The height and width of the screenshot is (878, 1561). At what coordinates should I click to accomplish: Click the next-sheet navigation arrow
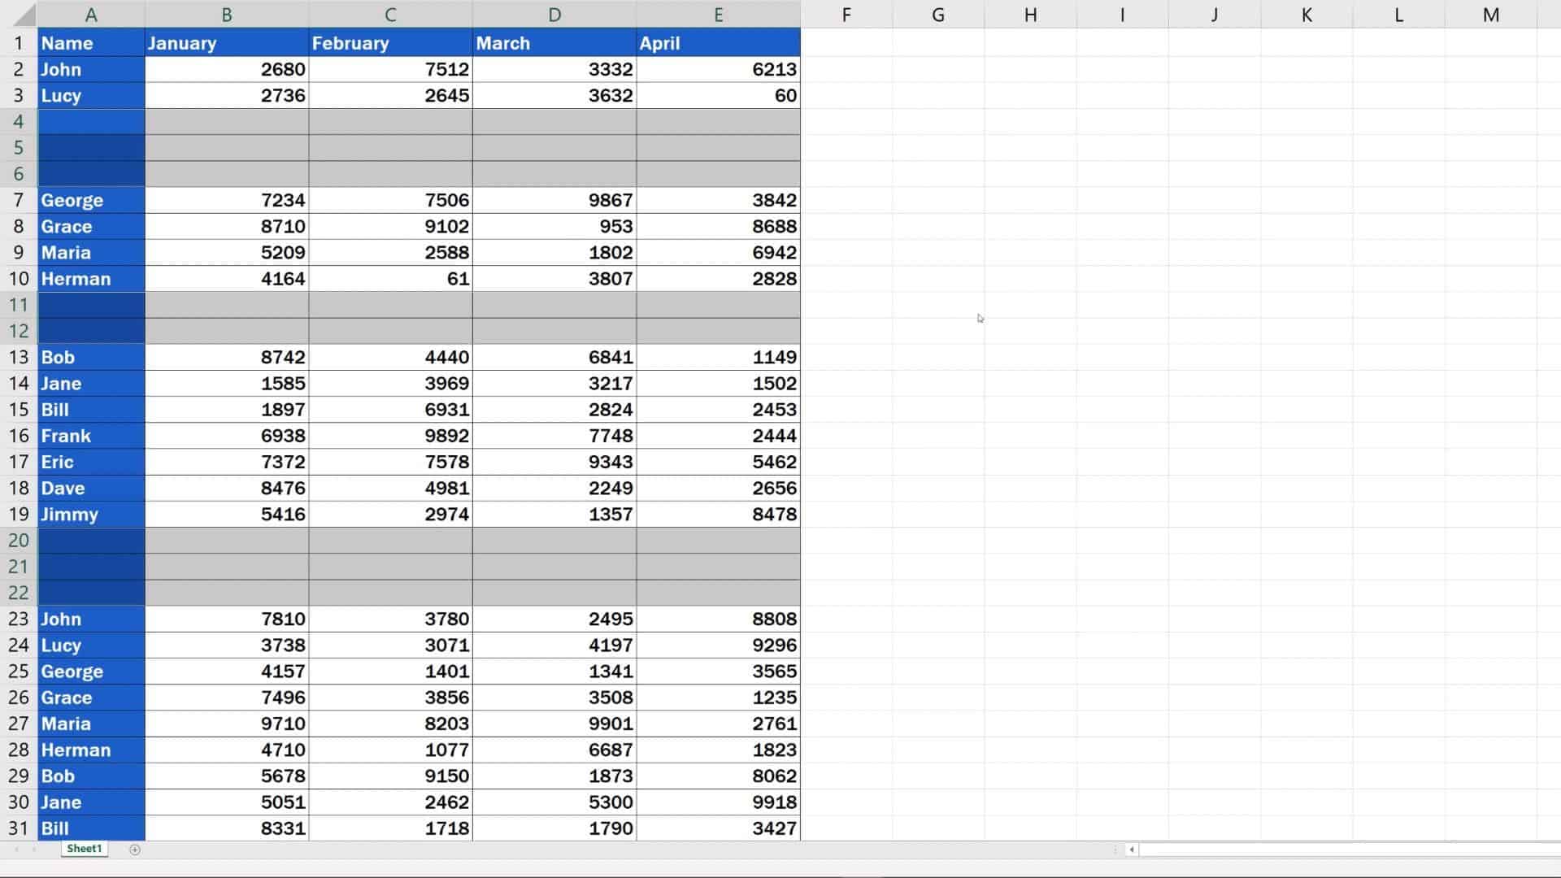click(36, 849)
